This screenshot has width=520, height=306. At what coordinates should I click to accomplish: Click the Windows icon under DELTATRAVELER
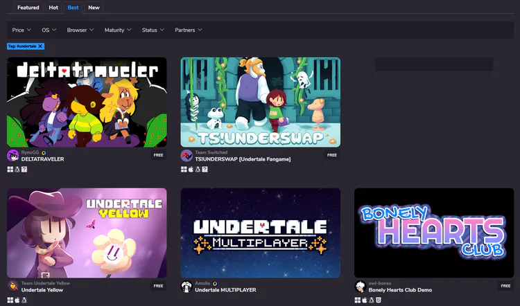[x=10, y=170]
